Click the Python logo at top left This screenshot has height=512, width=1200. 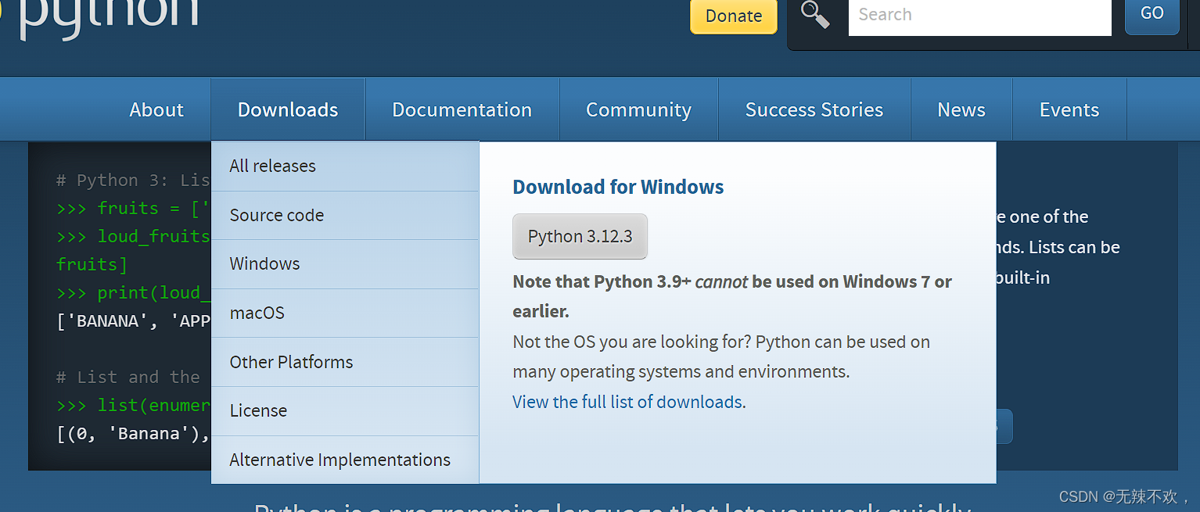pos(99,19)
